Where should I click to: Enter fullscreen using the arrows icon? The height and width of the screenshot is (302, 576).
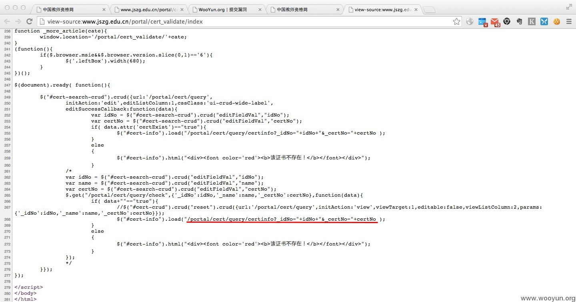point(569,7)
